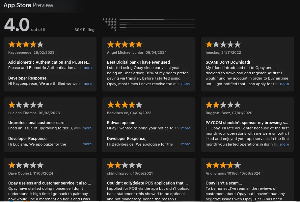Viewport: 300px width, 202px height.
Task: Click the five-star rating in Angel Michael Junior's review
Action: (124, 45)
